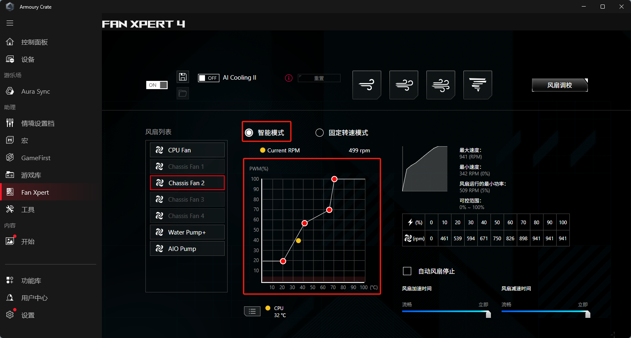Viewport: 631px width, 338px height.
Task: Select AIO Pump in the fan list
Action: (187, 248)
